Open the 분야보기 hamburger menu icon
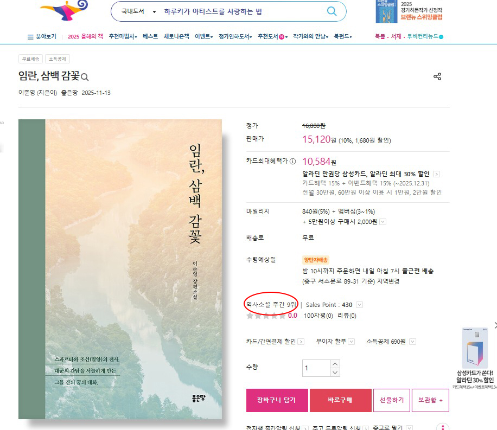This screenshot has height=430, width=497. (30, 37)
